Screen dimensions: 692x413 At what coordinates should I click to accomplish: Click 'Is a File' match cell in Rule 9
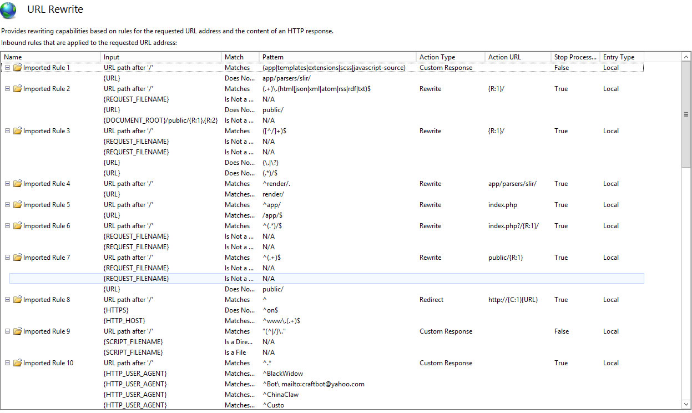(235, 352)
